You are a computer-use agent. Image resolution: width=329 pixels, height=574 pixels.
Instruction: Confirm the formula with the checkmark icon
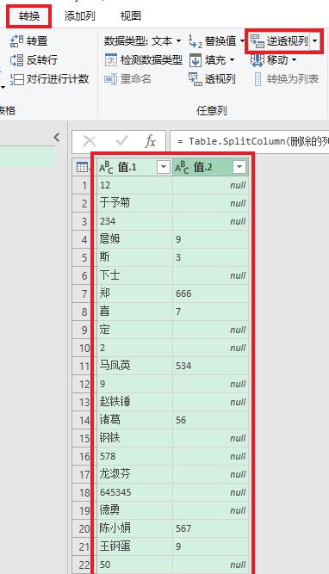121,141
